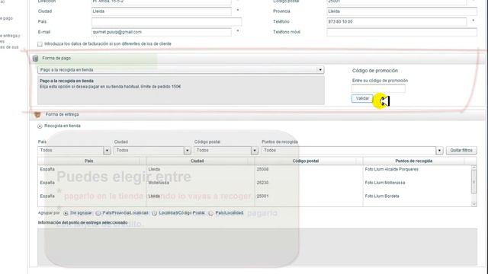Click the Forma de entrega section icon
The image size is (488, 274).
click(x=37, y=115)
